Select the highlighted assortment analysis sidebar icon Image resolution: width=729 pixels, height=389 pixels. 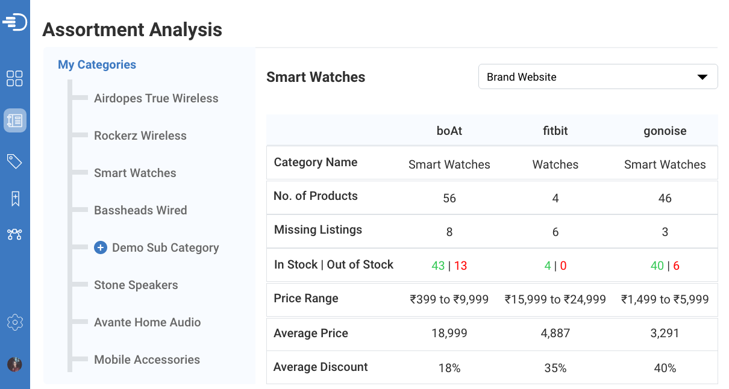pyautogui.click(x=15, y=120)
